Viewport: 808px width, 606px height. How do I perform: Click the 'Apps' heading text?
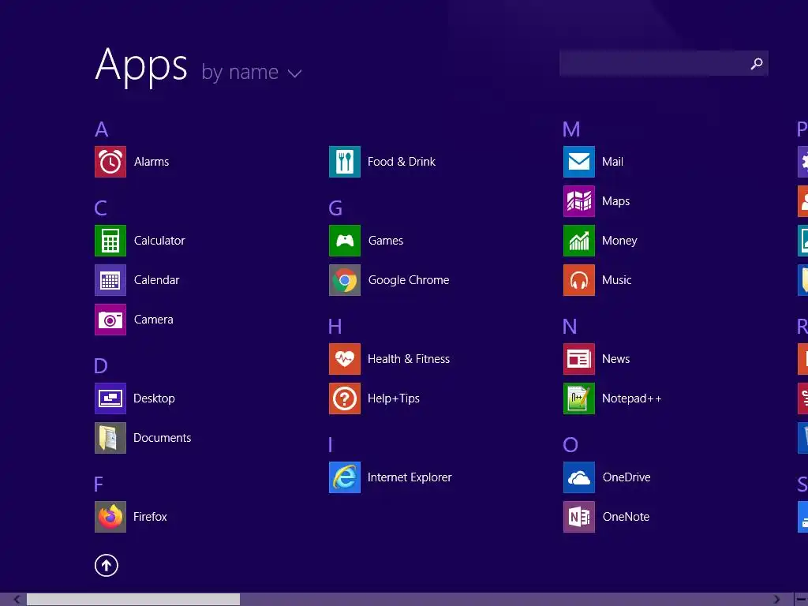141,66
